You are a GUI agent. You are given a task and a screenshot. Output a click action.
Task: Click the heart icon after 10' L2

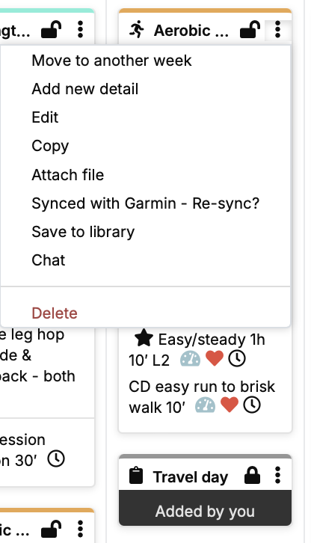pyautogui.click(x=215, y=358)
